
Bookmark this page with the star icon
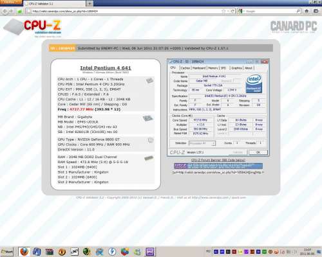pos(224,11)
